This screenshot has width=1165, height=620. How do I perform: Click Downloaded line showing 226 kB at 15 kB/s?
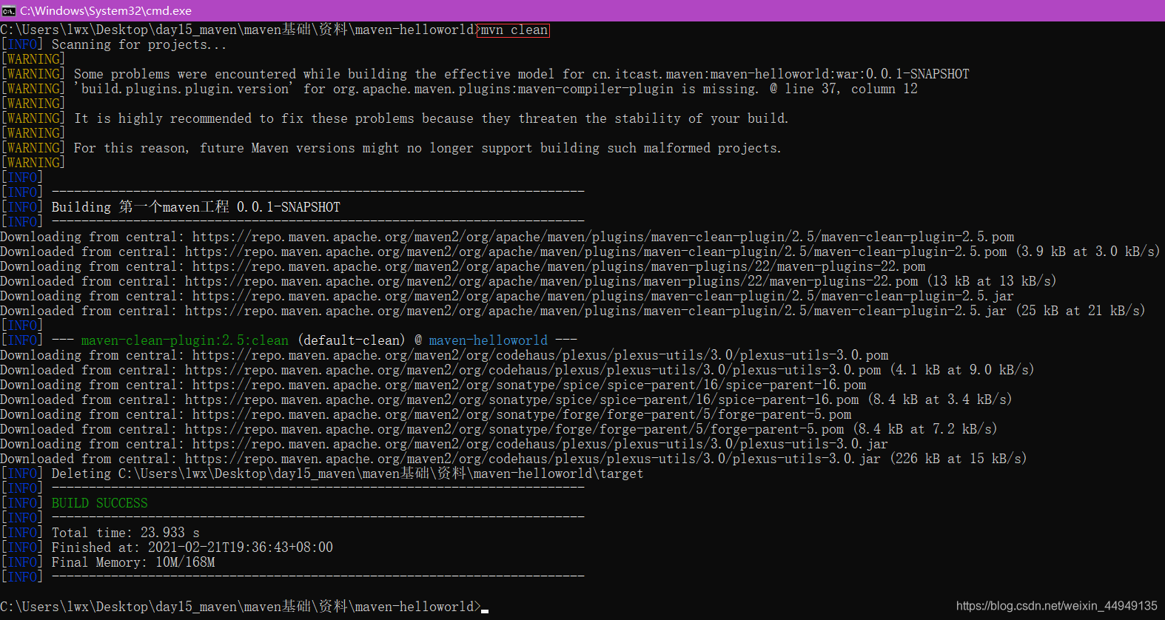pyautogui.click(x=514, y=459)
